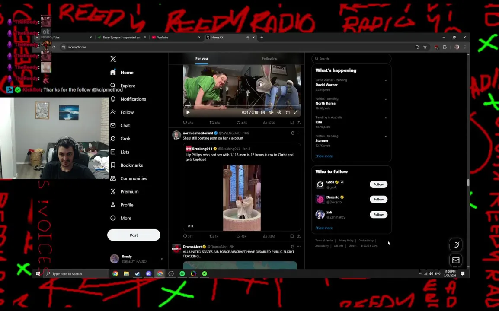Repost the normie macdonald post with 1K reposts
Image resolution: width=499 pixels, height=311 pixels.
tap(214, 236)
